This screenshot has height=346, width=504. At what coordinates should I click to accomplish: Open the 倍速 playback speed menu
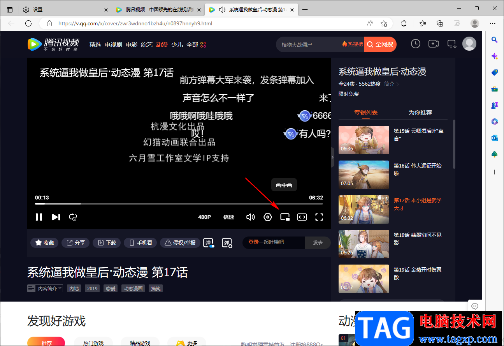click(x=229, y=217)
